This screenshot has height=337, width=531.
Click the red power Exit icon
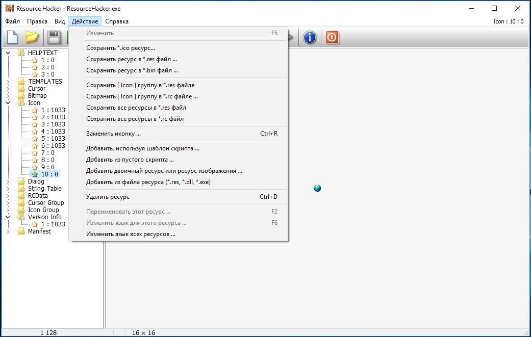click(332, 37)
